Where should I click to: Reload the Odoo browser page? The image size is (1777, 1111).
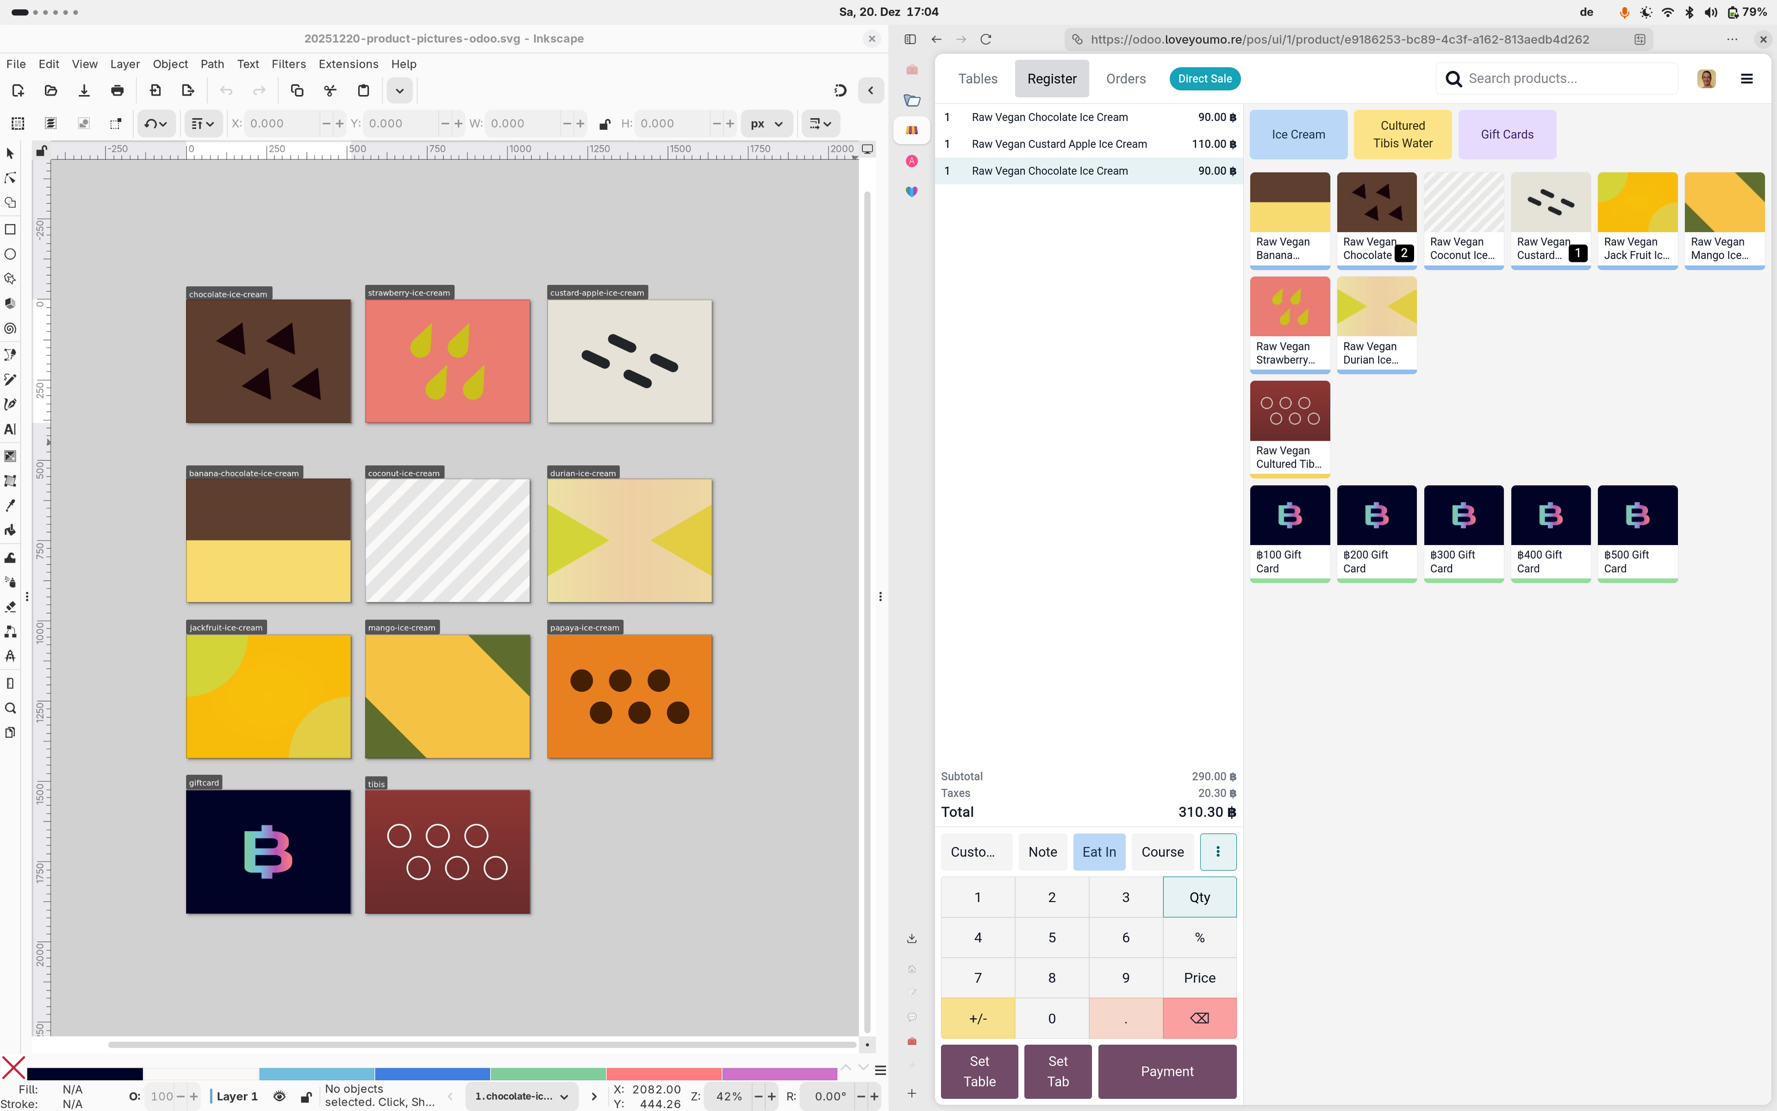pos(986,40)
